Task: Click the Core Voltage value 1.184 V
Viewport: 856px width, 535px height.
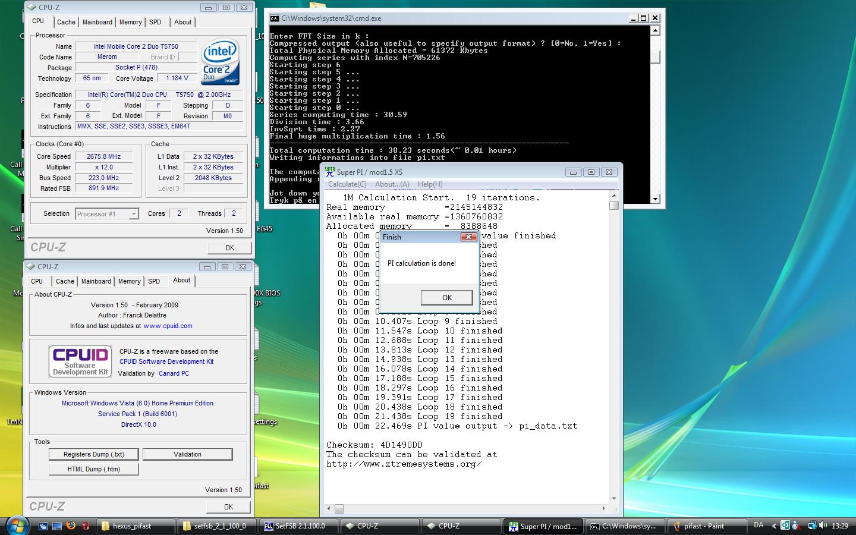Action: coord(177,78)
